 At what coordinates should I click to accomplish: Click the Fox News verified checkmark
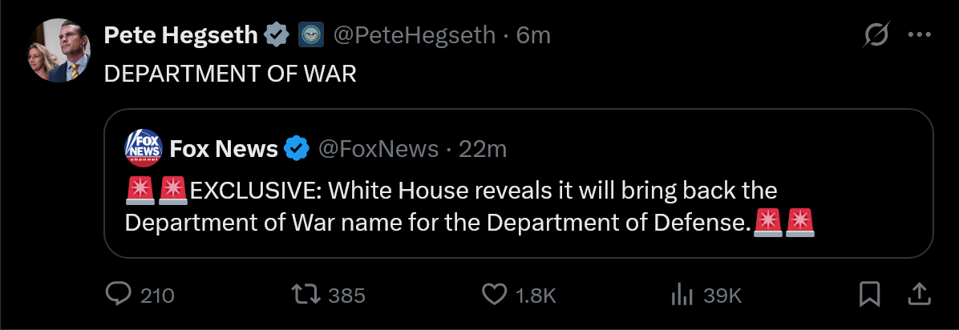pyautogui.click(x=298, y=149)
